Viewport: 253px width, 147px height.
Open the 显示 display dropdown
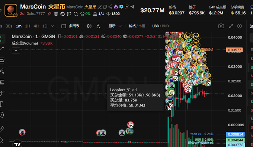pos(115,26)
